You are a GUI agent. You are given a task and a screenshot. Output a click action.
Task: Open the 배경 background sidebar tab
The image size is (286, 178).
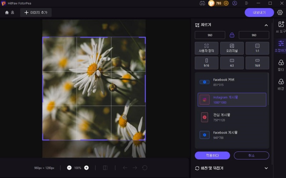click(x=281, y=85)
